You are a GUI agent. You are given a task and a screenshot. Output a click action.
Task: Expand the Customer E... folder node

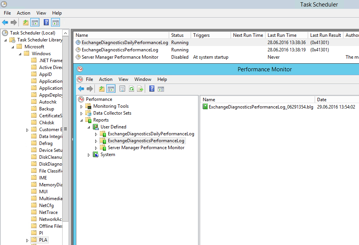tap(27, 130)
